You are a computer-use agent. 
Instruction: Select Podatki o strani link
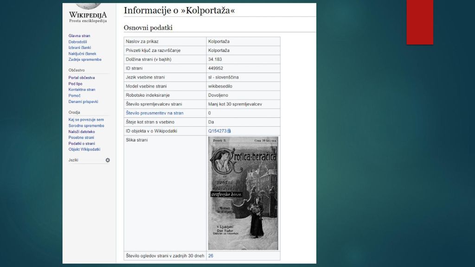(x=82, y=144)
